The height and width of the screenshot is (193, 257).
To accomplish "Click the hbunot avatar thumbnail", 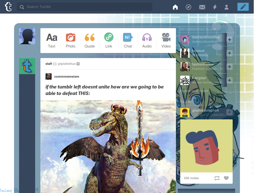I will click(x=185, y=53).
